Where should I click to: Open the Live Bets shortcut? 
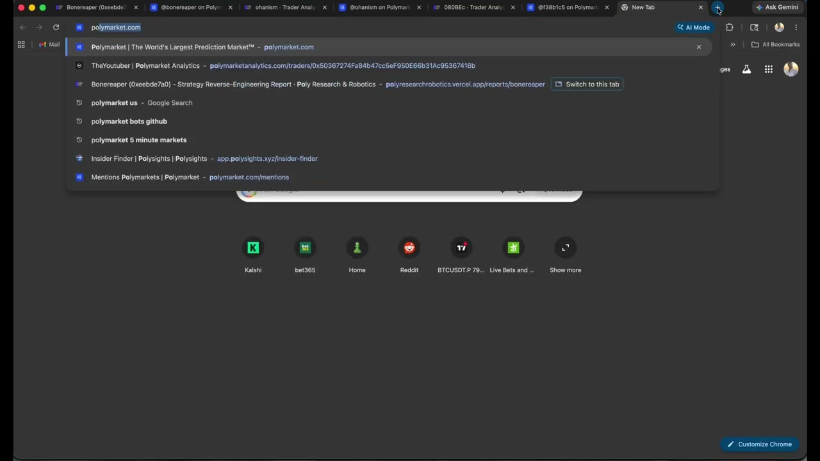[512, 255]
